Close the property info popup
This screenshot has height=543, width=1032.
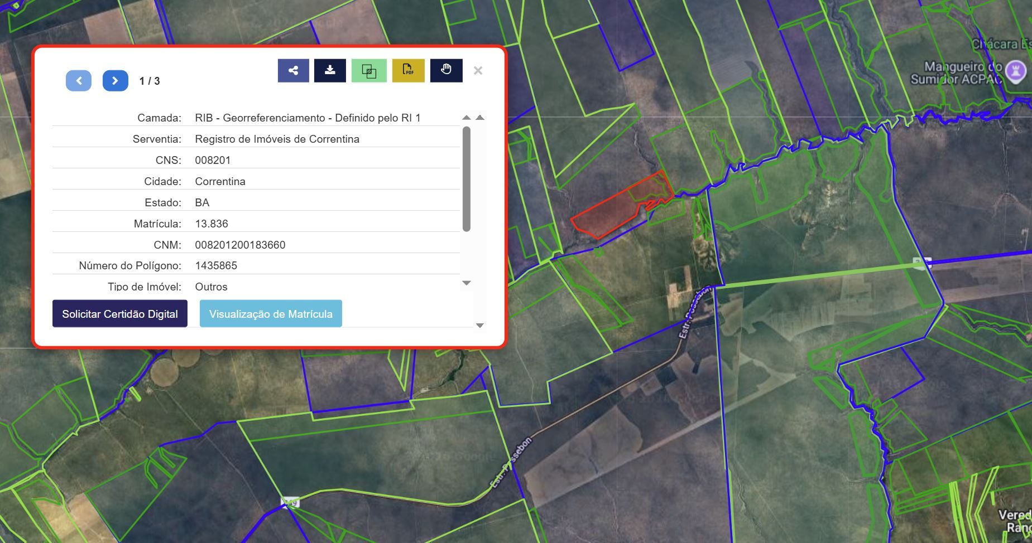pyautogui.click(x=478, y=71)
